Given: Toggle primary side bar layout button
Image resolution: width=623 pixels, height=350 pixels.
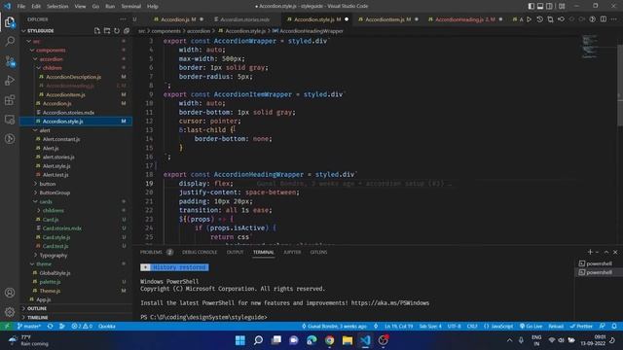Looking at the screenshot, I should click(x=531, y=6).
